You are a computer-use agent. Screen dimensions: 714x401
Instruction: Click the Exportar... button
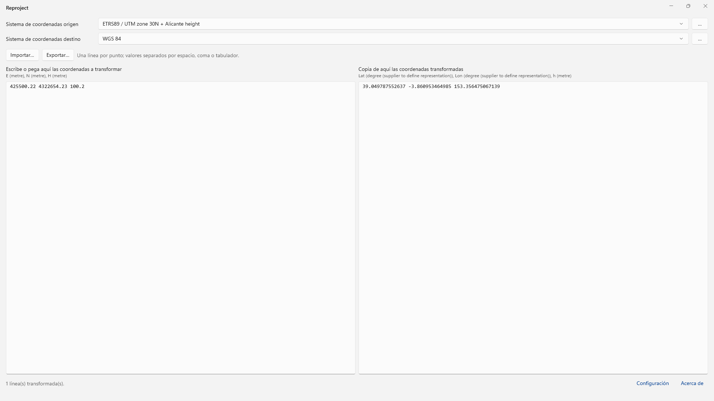(58, 55)
